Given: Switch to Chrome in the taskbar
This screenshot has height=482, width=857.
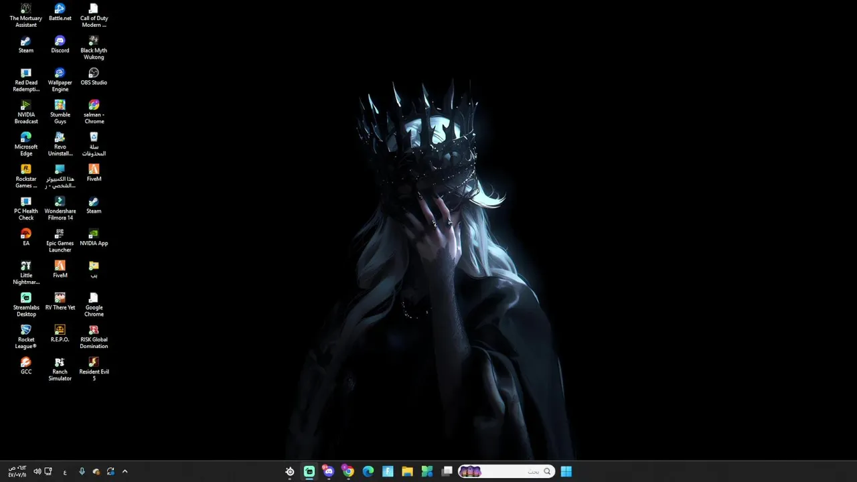Looking at the screenshot, I should click(x=348, y=471).
